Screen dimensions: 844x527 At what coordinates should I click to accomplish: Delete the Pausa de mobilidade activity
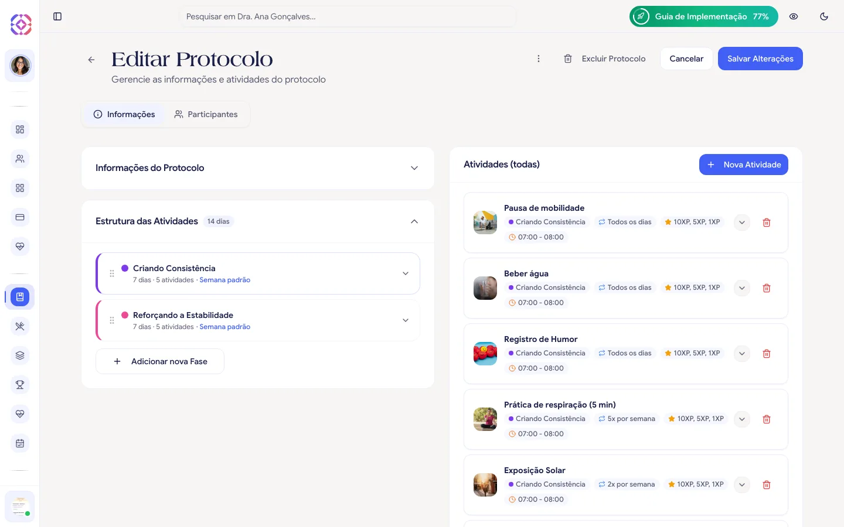[x=767, y=223]
